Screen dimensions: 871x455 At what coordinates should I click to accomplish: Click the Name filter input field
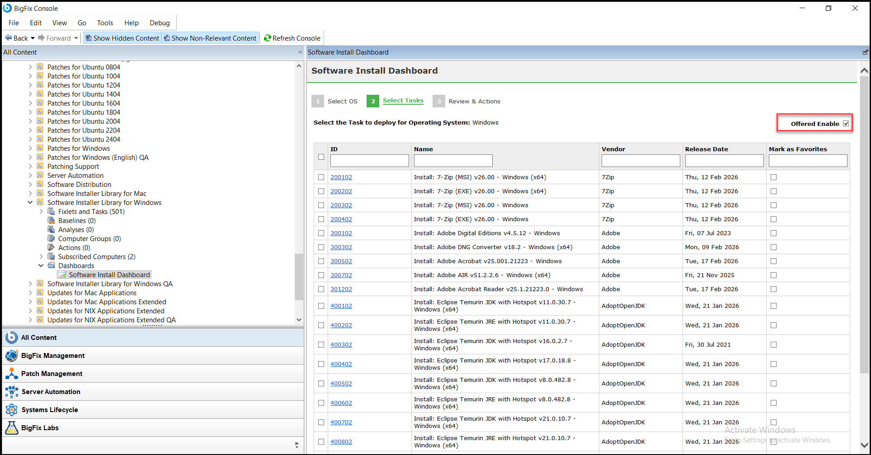click(x=453, y=161)
